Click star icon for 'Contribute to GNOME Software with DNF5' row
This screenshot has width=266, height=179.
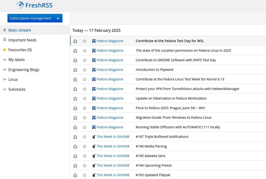click(x=85, y=60)
